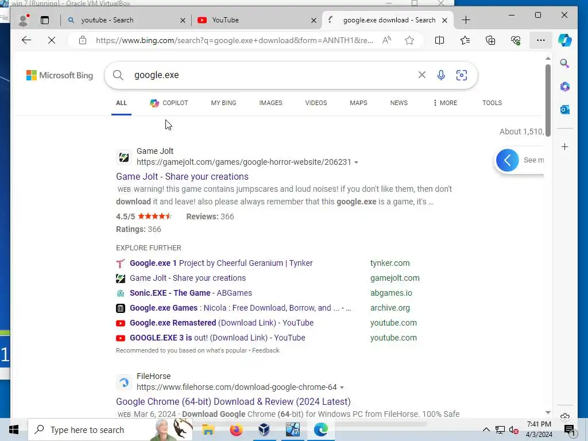Open Browser essentials heart icon
Viewport: 588px width, 441px height.
516,40
